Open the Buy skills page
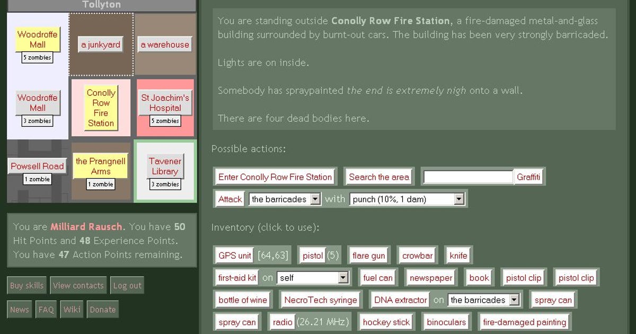The height and width of the screenshot is (334, 636). pyautogui.click(x=26, y=286)
